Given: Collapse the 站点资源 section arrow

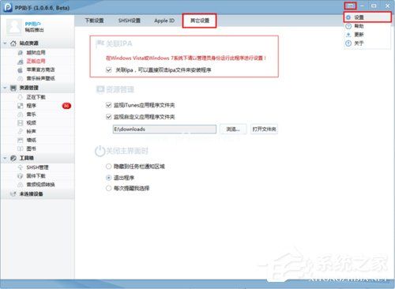Looking at the screenshot, I should click(x=5, y=43).
